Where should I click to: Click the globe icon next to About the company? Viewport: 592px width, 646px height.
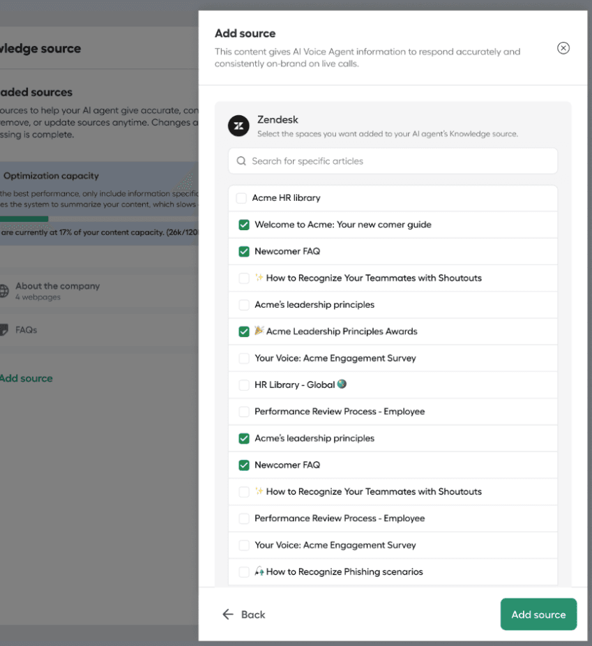3,291
